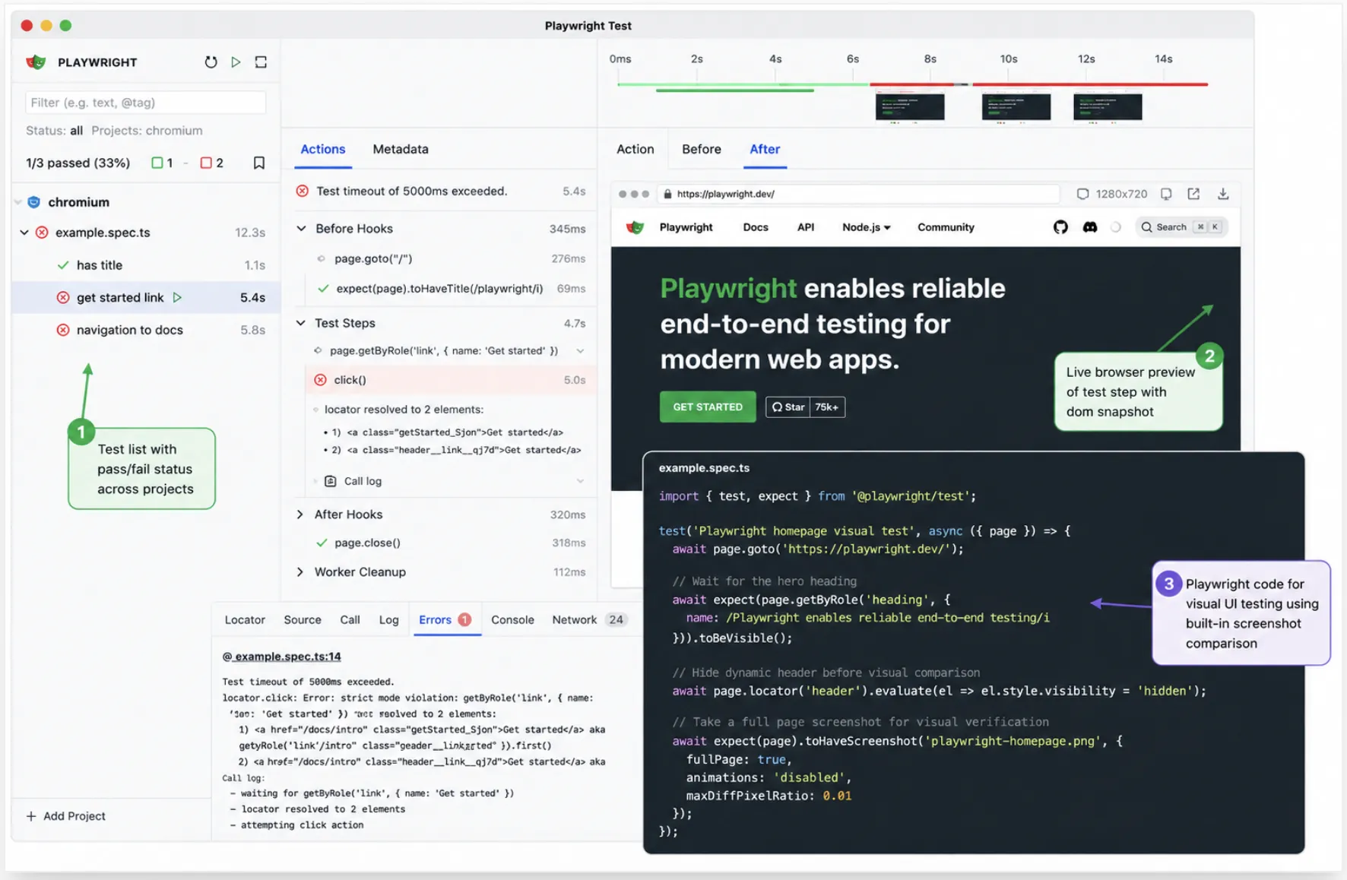This screenshot has height=880, width=1347.
Task: Click the Playwright logo in the previewed page
Action: pyautogui.click(x=635, y=227)
